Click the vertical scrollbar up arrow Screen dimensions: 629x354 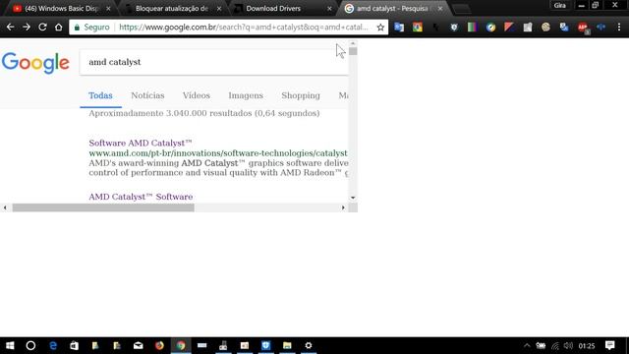click(353, 43)
